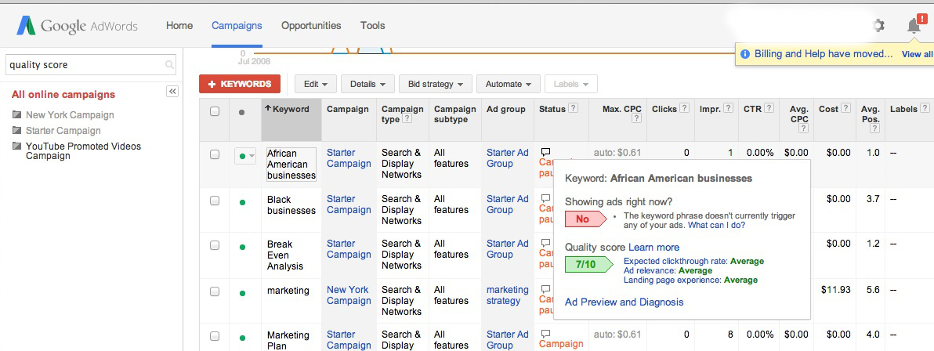Open the Bid strategy dropdown

(436, 84)
